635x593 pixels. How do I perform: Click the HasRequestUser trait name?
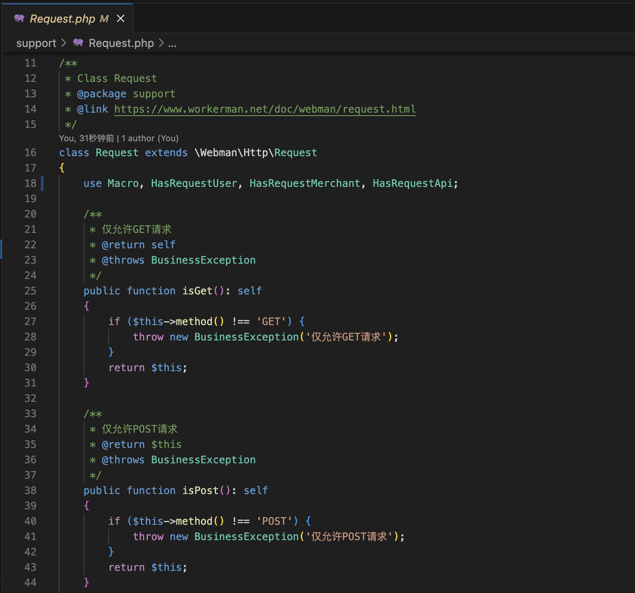coord(194,183)
